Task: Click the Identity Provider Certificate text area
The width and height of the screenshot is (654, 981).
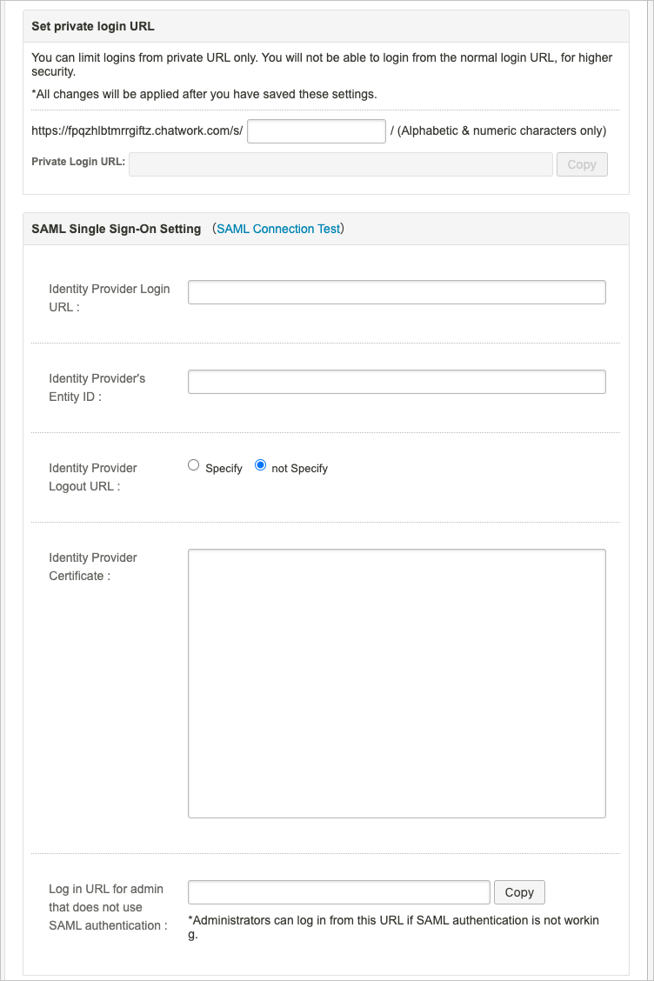Action: click(396, 683)
